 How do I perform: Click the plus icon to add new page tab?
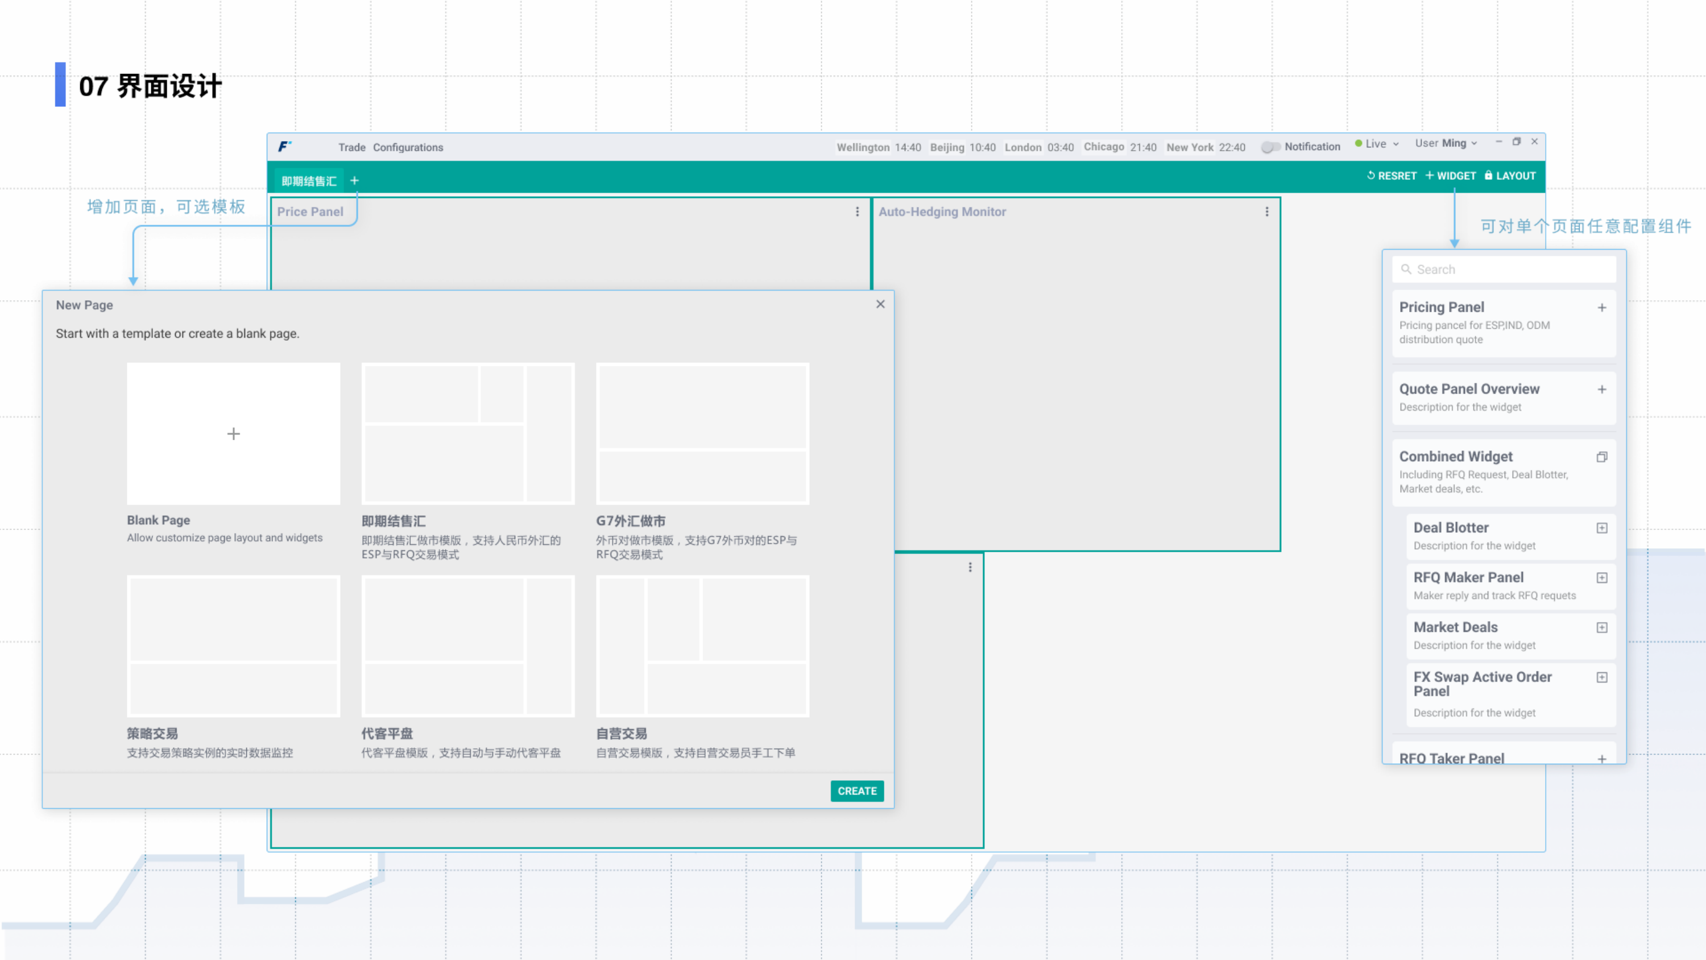[x=354, y=180]
